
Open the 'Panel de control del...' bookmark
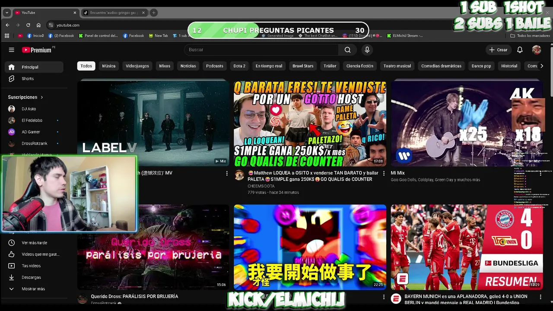click(x=98, y=36)
